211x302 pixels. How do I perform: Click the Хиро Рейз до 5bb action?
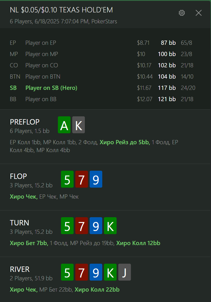pyautogui.click(x=125, y=142)
